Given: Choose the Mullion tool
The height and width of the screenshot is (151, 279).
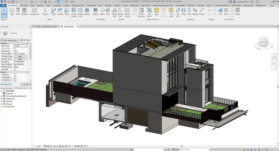Looking at the screenshot, I should (x=87, y=12).
